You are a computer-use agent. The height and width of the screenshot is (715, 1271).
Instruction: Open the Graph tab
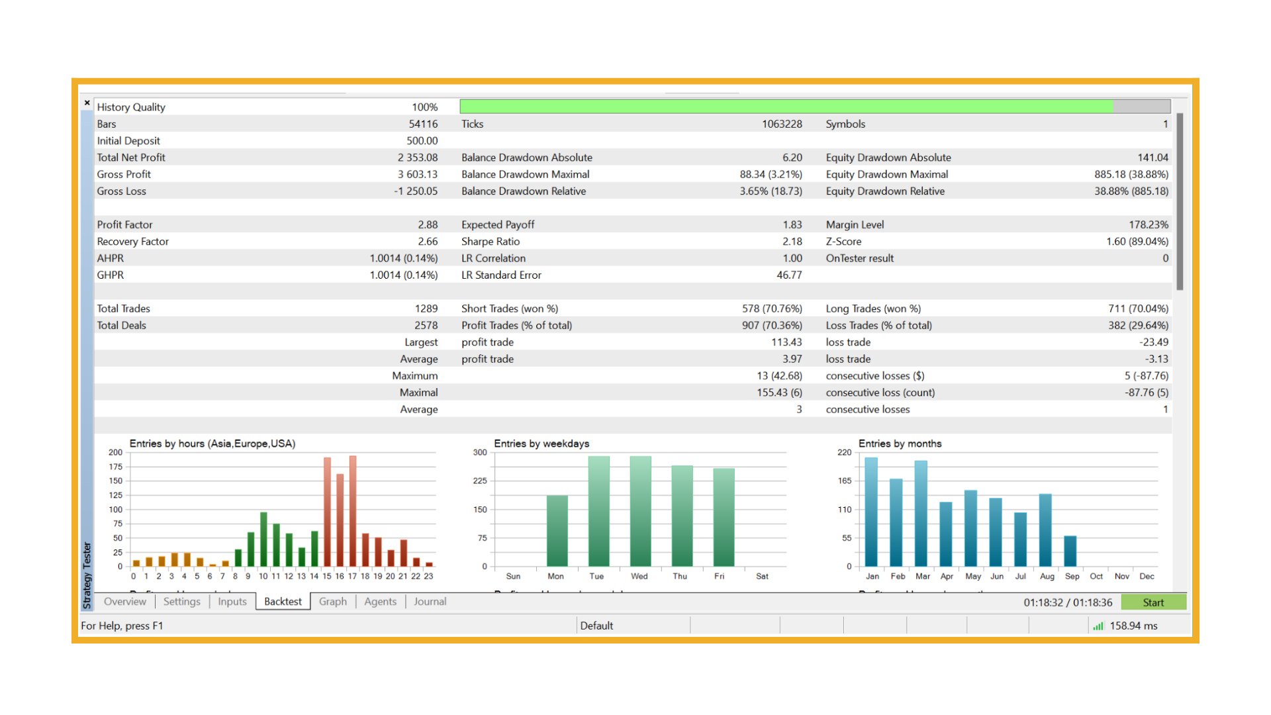click(332, 602)
